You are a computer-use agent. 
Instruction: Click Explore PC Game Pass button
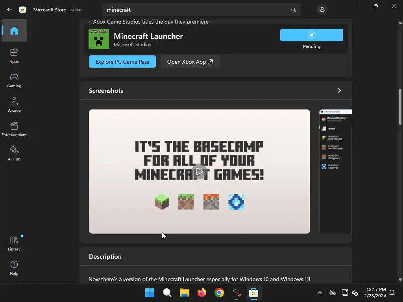click(x=122, y=62)
